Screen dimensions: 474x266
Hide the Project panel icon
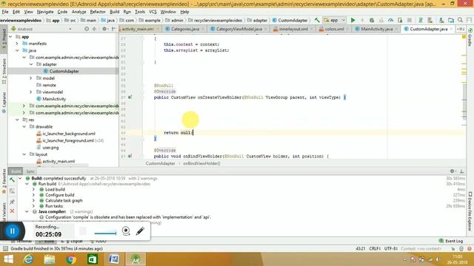(x=114, y=29)
